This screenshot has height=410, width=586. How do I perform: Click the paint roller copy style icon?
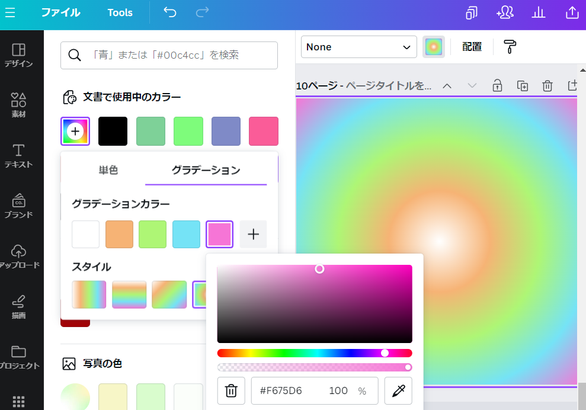point(510,47)
